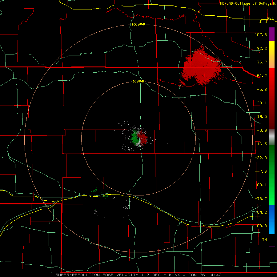Viewport: 277px width, 277px height.
Task: Click the -109.8 velocity scale value
Action: (x=260, y=226)
